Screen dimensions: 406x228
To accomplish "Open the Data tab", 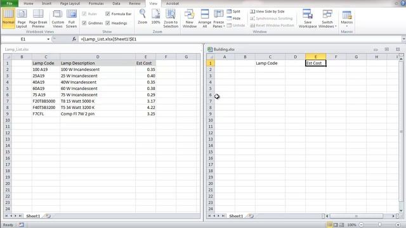I will 116,3.
